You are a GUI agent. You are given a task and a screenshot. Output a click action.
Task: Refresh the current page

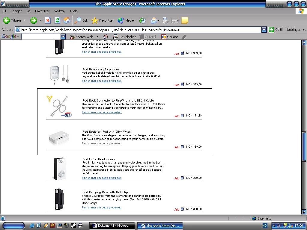(57, 20)
